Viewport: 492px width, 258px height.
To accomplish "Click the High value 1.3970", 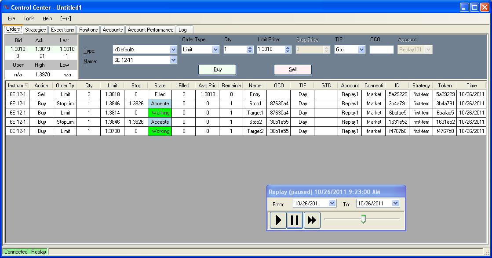I will tap(42, 75).
